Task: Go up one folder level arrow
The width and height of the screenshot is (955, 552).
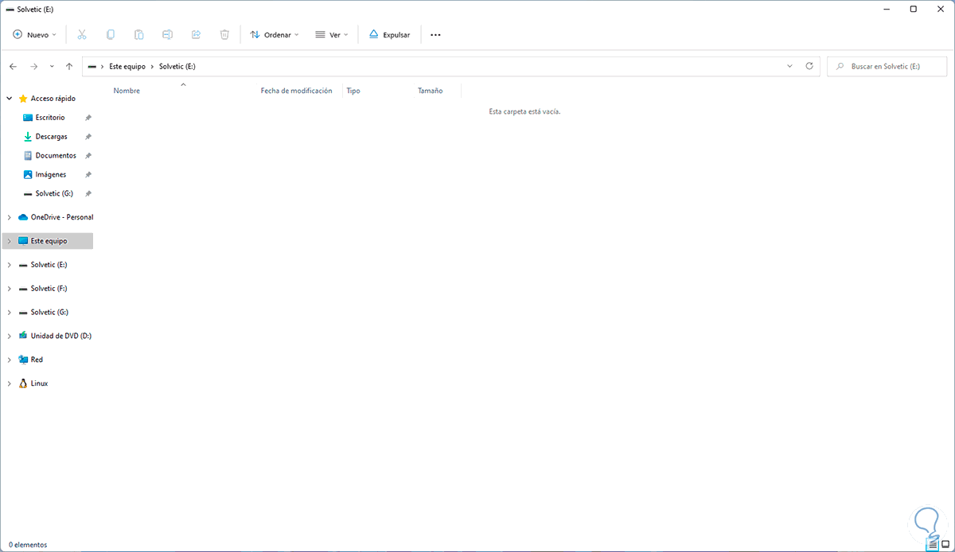Action: tap(69, 67)
